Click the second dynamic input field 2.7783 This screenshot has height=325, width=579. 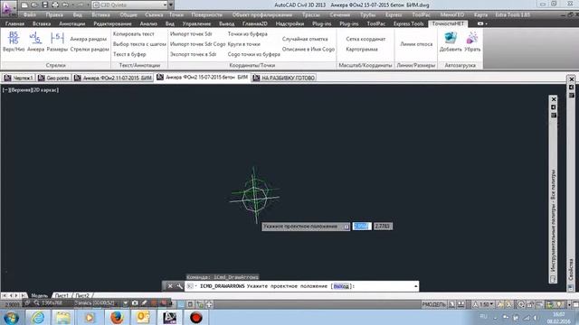[x=383, y=227]
